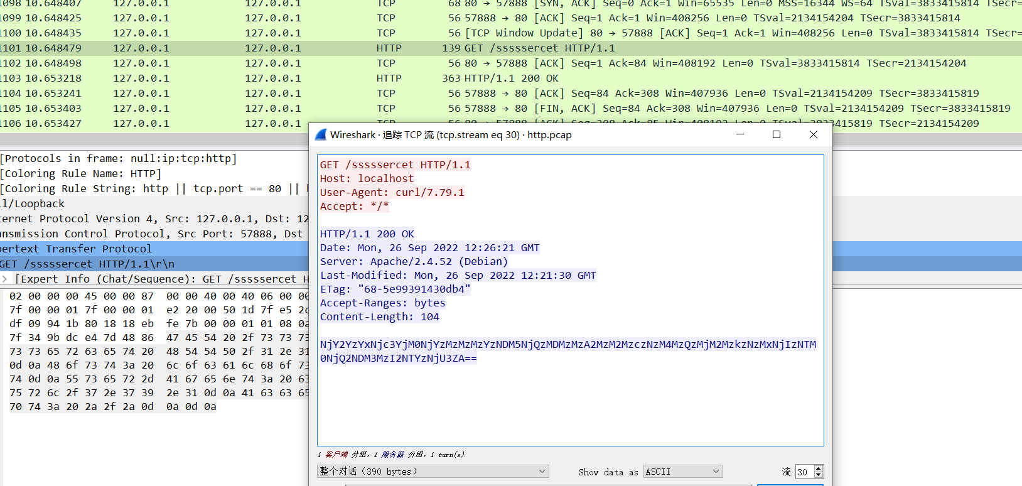Decrease stream number with the down arrow

[x=818, y=475]
